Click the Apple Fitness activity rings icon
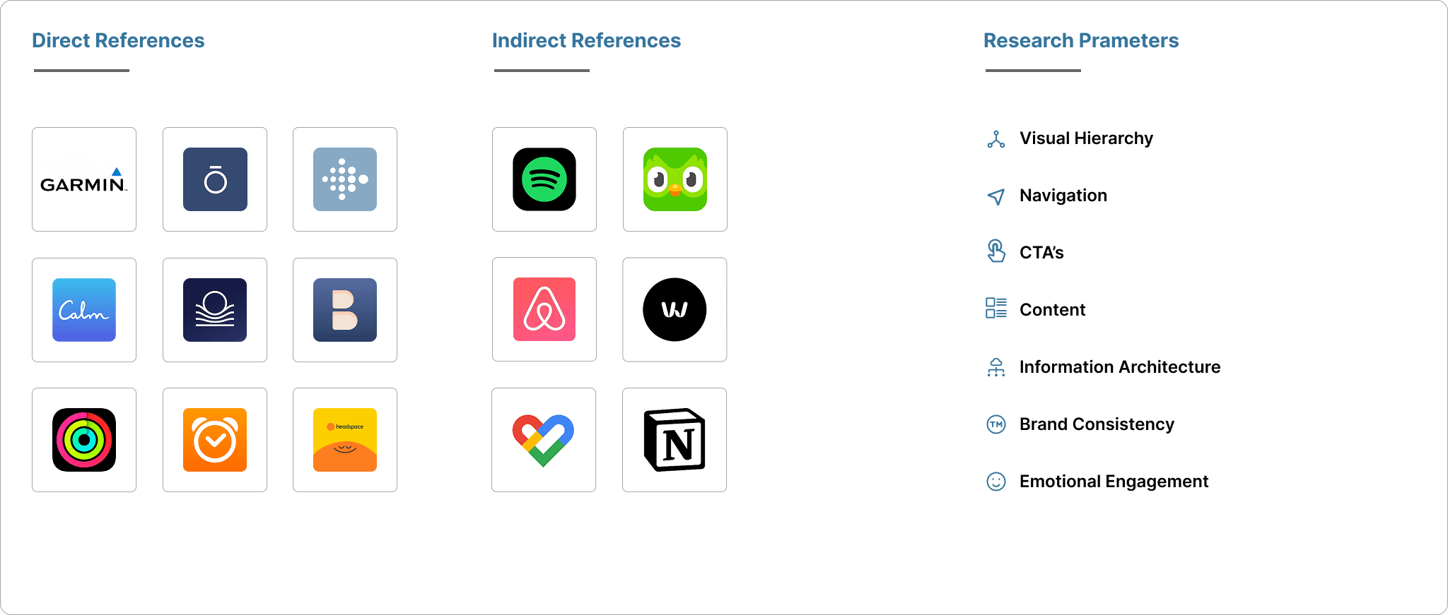Viewport: 1448px width, 615px height. pos(84,440)
